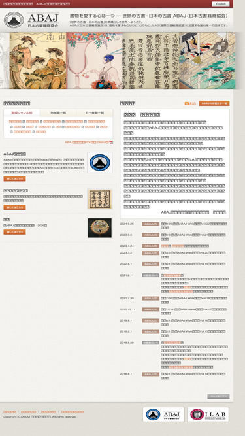Click the kanji manuscript banner image
The height and width of the screenshot is (436, 245).
[x=151, y=61]
